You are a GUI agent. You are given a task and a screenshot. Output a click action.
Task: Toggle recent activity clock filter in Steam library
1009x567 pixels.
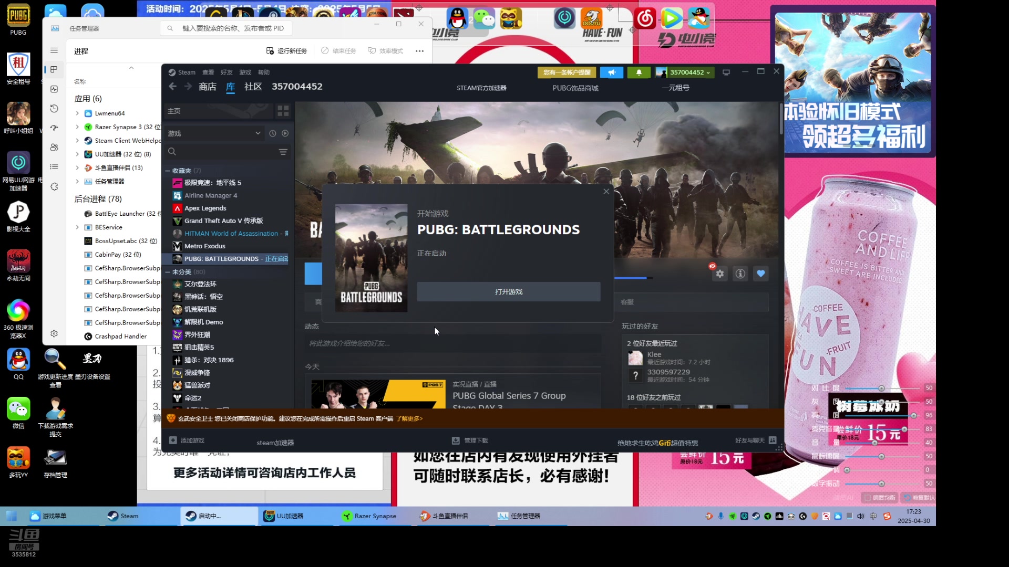[273, 133]
